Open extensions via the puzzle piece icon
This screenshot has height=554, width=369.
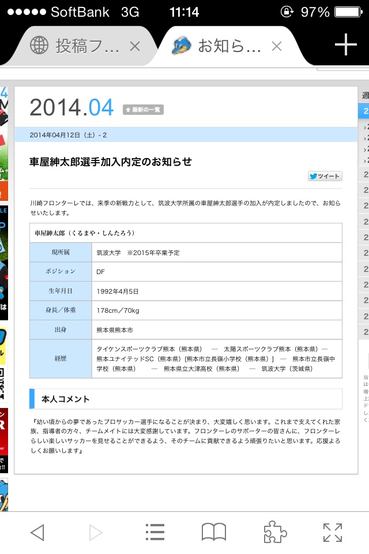tap(274, 532)
